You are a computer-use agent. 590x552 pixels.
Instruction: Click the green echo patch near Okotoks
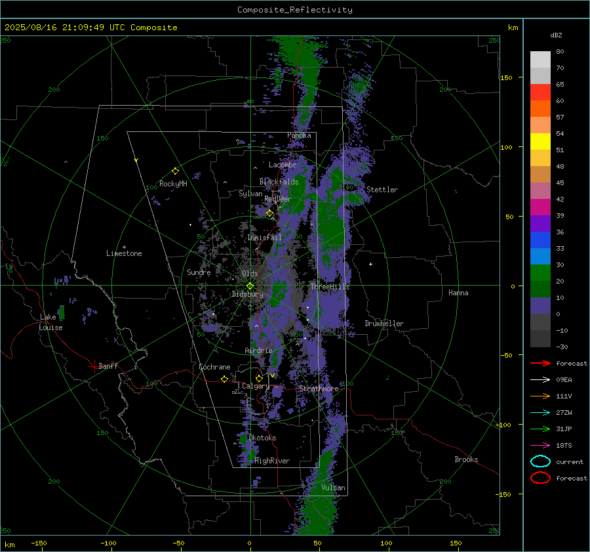(x=243, y=439)
